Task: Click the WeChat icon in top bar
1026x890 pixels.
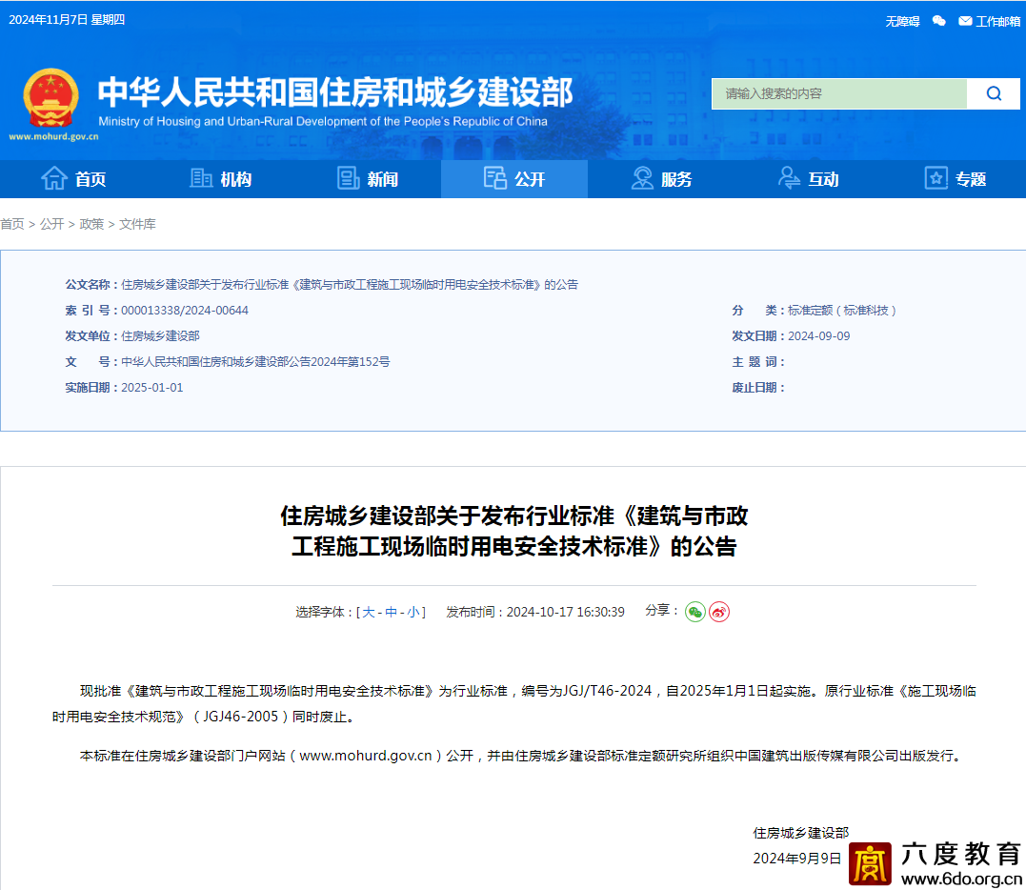Action: pos(939,21)
